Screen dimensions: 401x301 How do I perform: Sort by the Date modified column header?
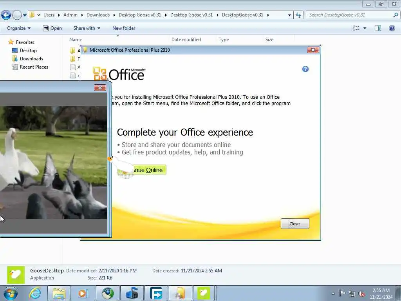[186, 40]
